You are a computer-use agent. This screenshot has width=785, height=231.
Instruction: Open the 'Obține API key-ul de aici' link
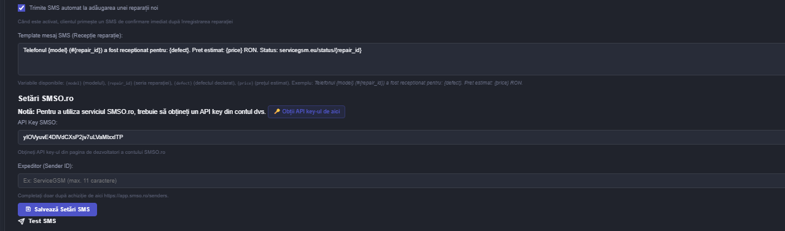[x=307, y=112]
